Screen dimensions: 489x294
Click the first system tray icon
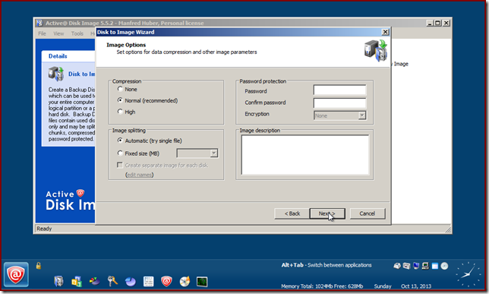pos(397,266)
